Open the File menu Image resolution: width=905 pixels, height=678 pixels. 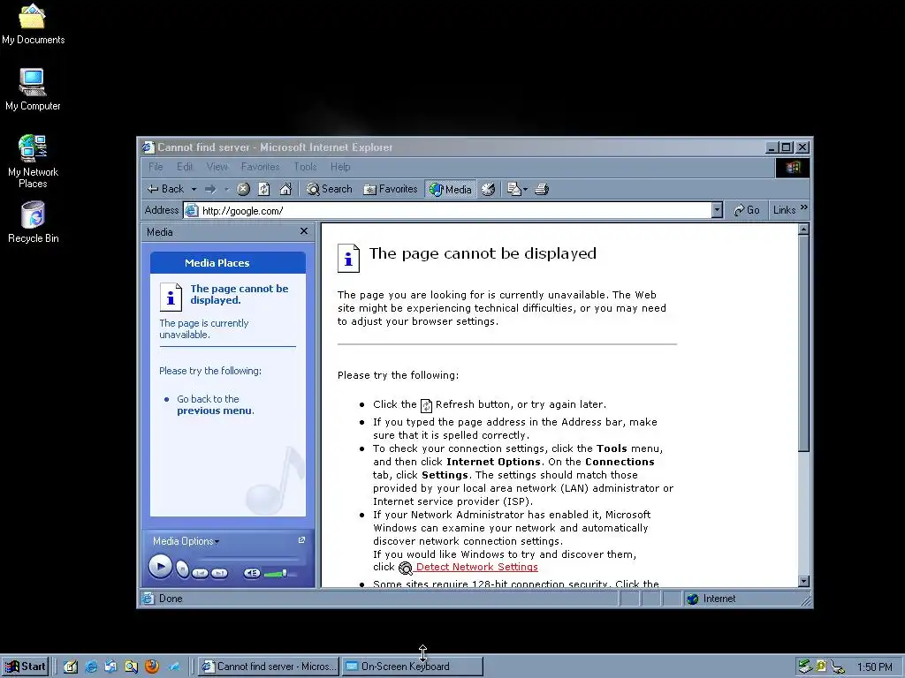pyautogui.click(x=156, y=167)
